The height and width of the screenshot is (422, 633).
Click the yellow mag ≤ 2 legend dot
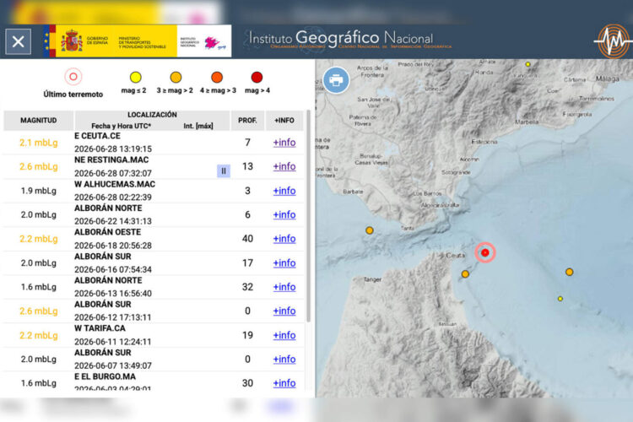click(x=136, y=77)
